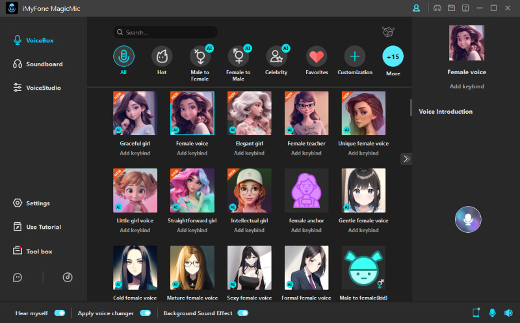Open Settings from the sidebar
Image resolution: width=520 pixels, height=323 pixels.
click(x=31, y=203)
